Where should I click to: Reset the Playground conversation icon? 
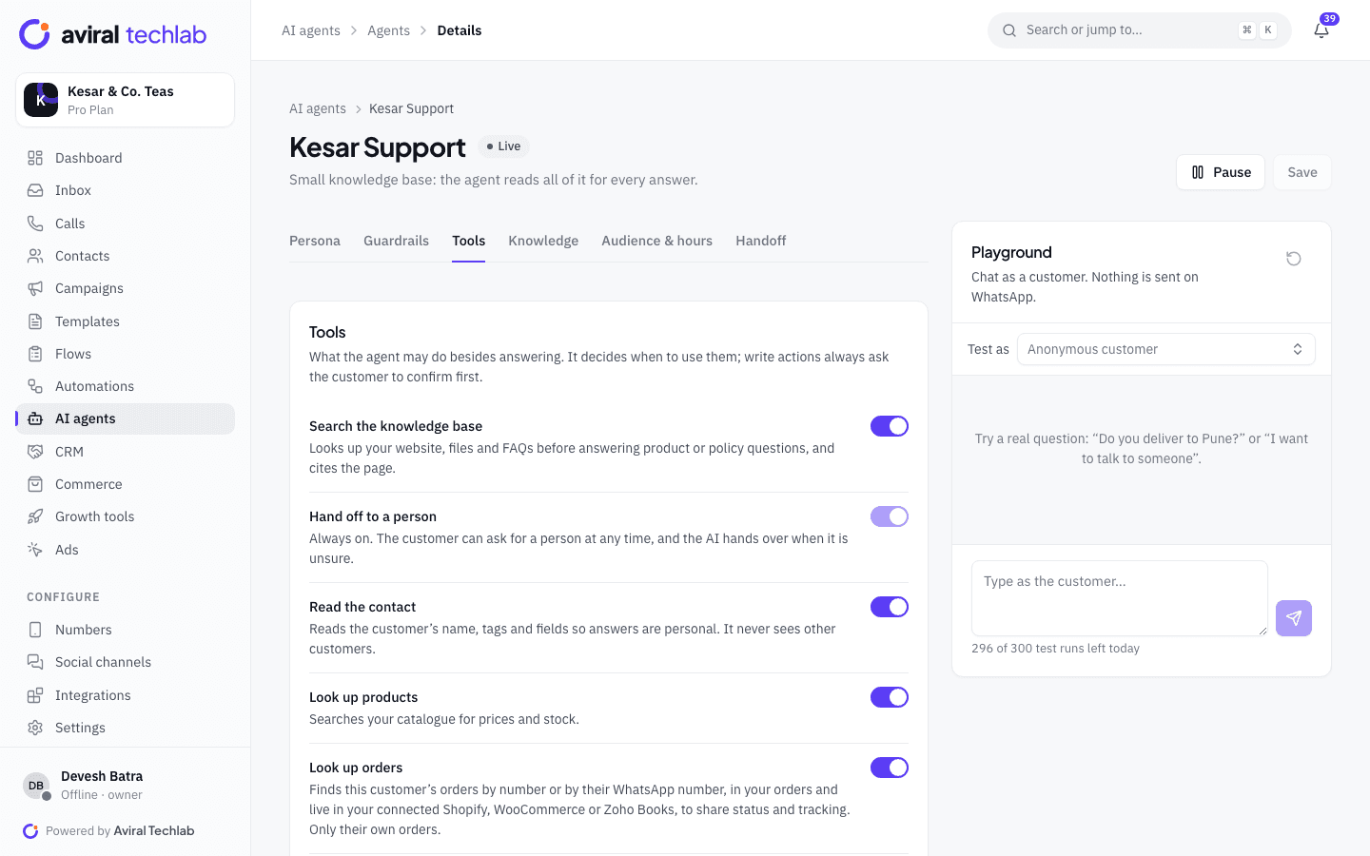(1294, 259)
